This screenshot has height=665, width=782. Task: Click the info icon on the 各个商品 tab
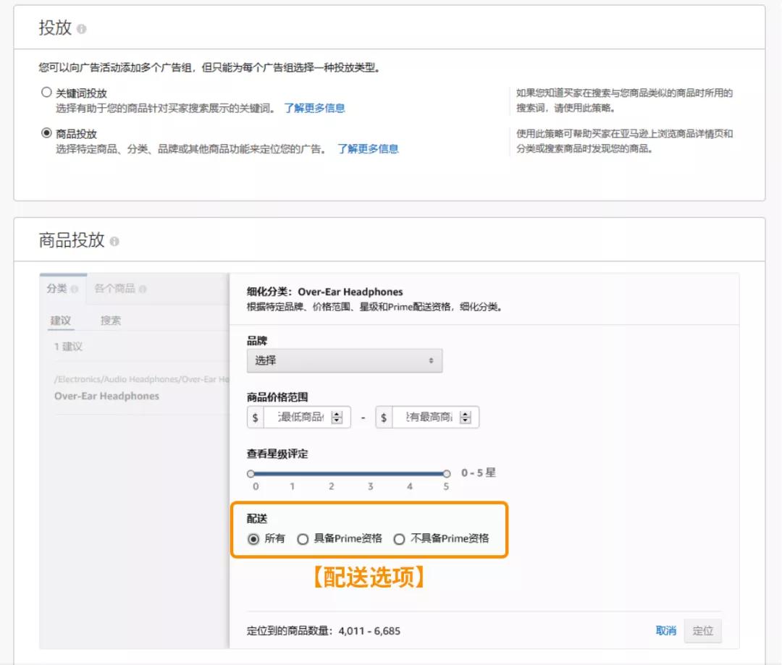point(143,289)
